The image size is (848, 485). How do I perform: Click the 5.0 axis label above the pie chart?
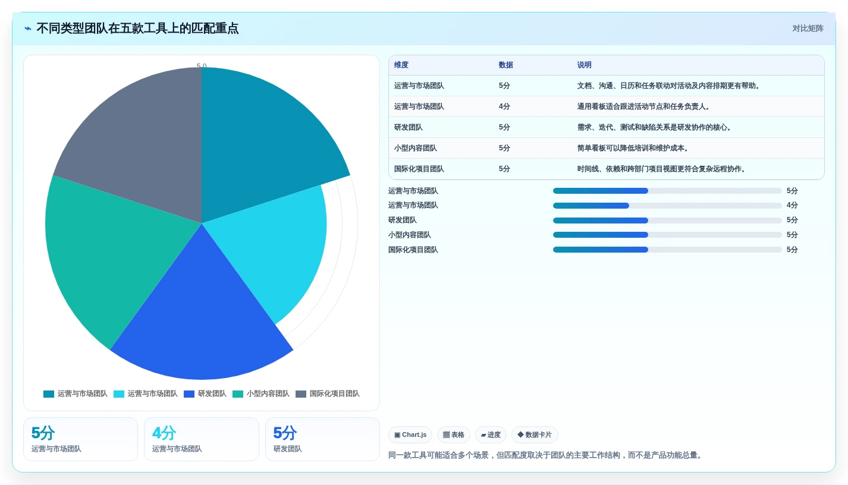click(x=202, y=66)
